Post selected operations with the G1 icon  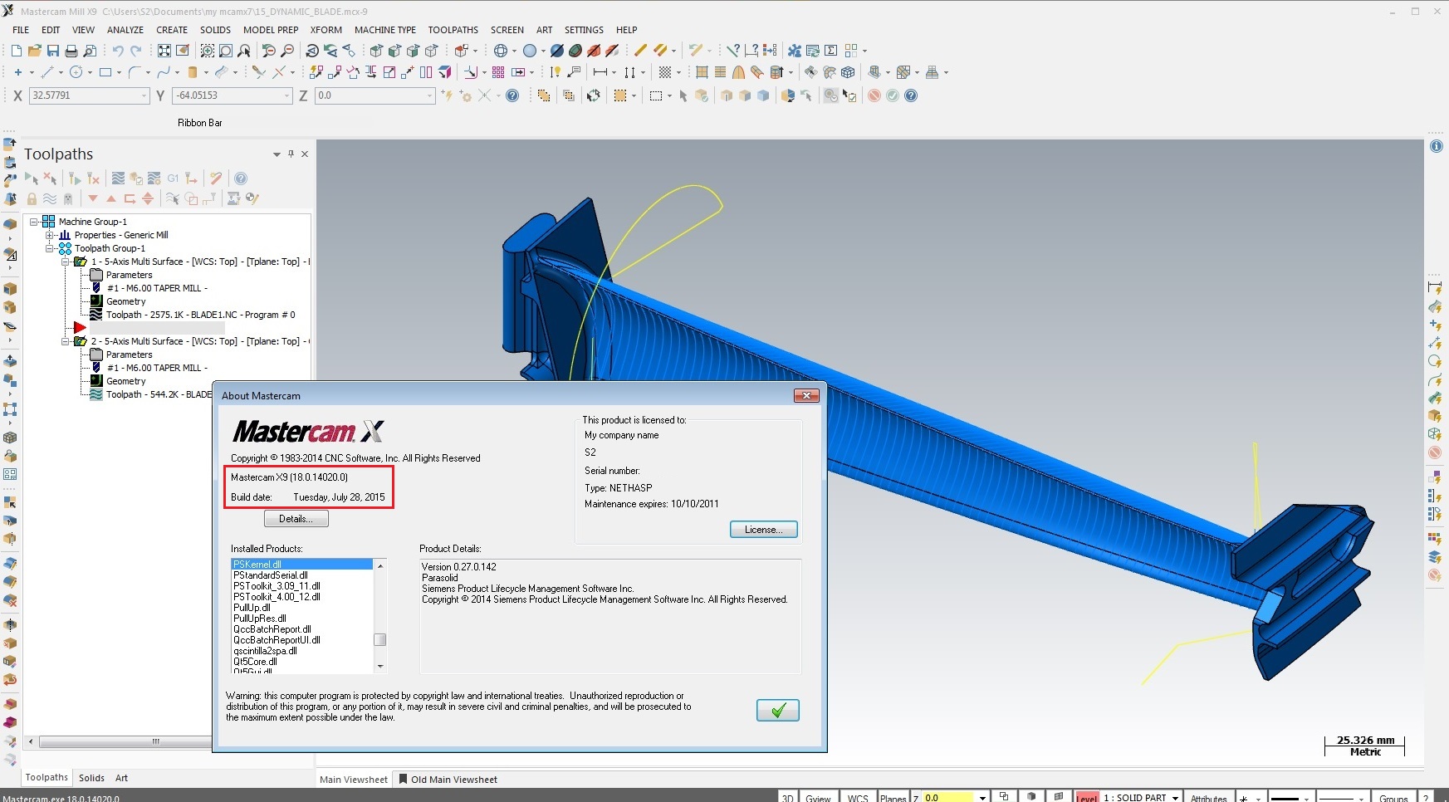173,178
